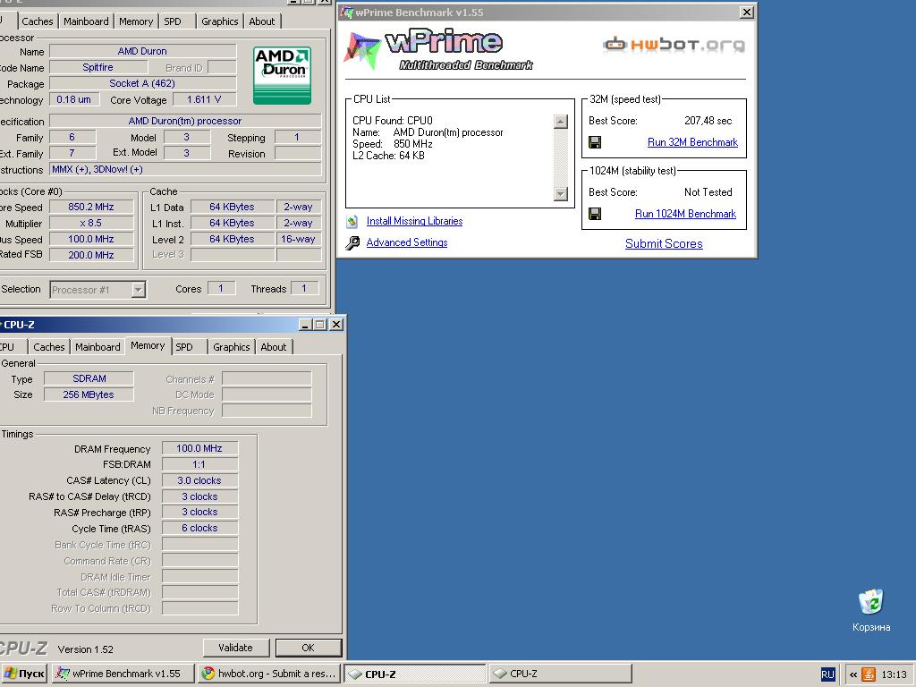Click the FSB:DRAM 1:1 field

pos(199,464)
